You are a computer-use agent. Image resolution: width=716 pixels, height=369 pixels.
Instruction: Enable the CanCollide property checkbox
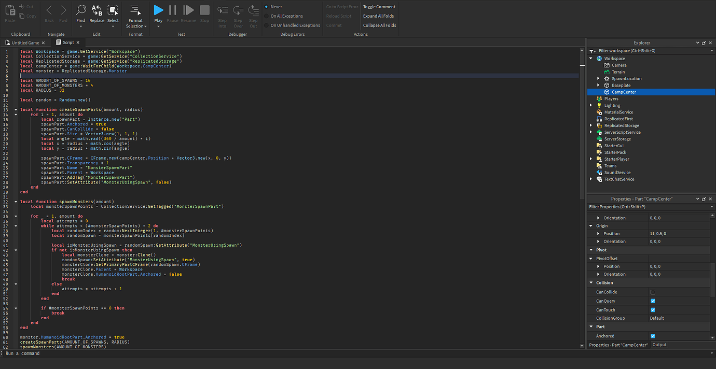point(653,292)
